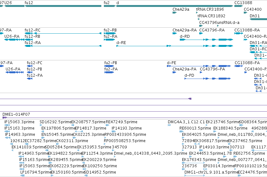Viewport: 267px width, 177px height.
Task: Click the fu2 gene feature bar
Action: (110, 6)
